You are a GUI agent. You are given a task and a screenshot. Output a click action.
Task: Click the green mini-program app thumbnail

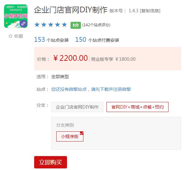pos(16,16)
